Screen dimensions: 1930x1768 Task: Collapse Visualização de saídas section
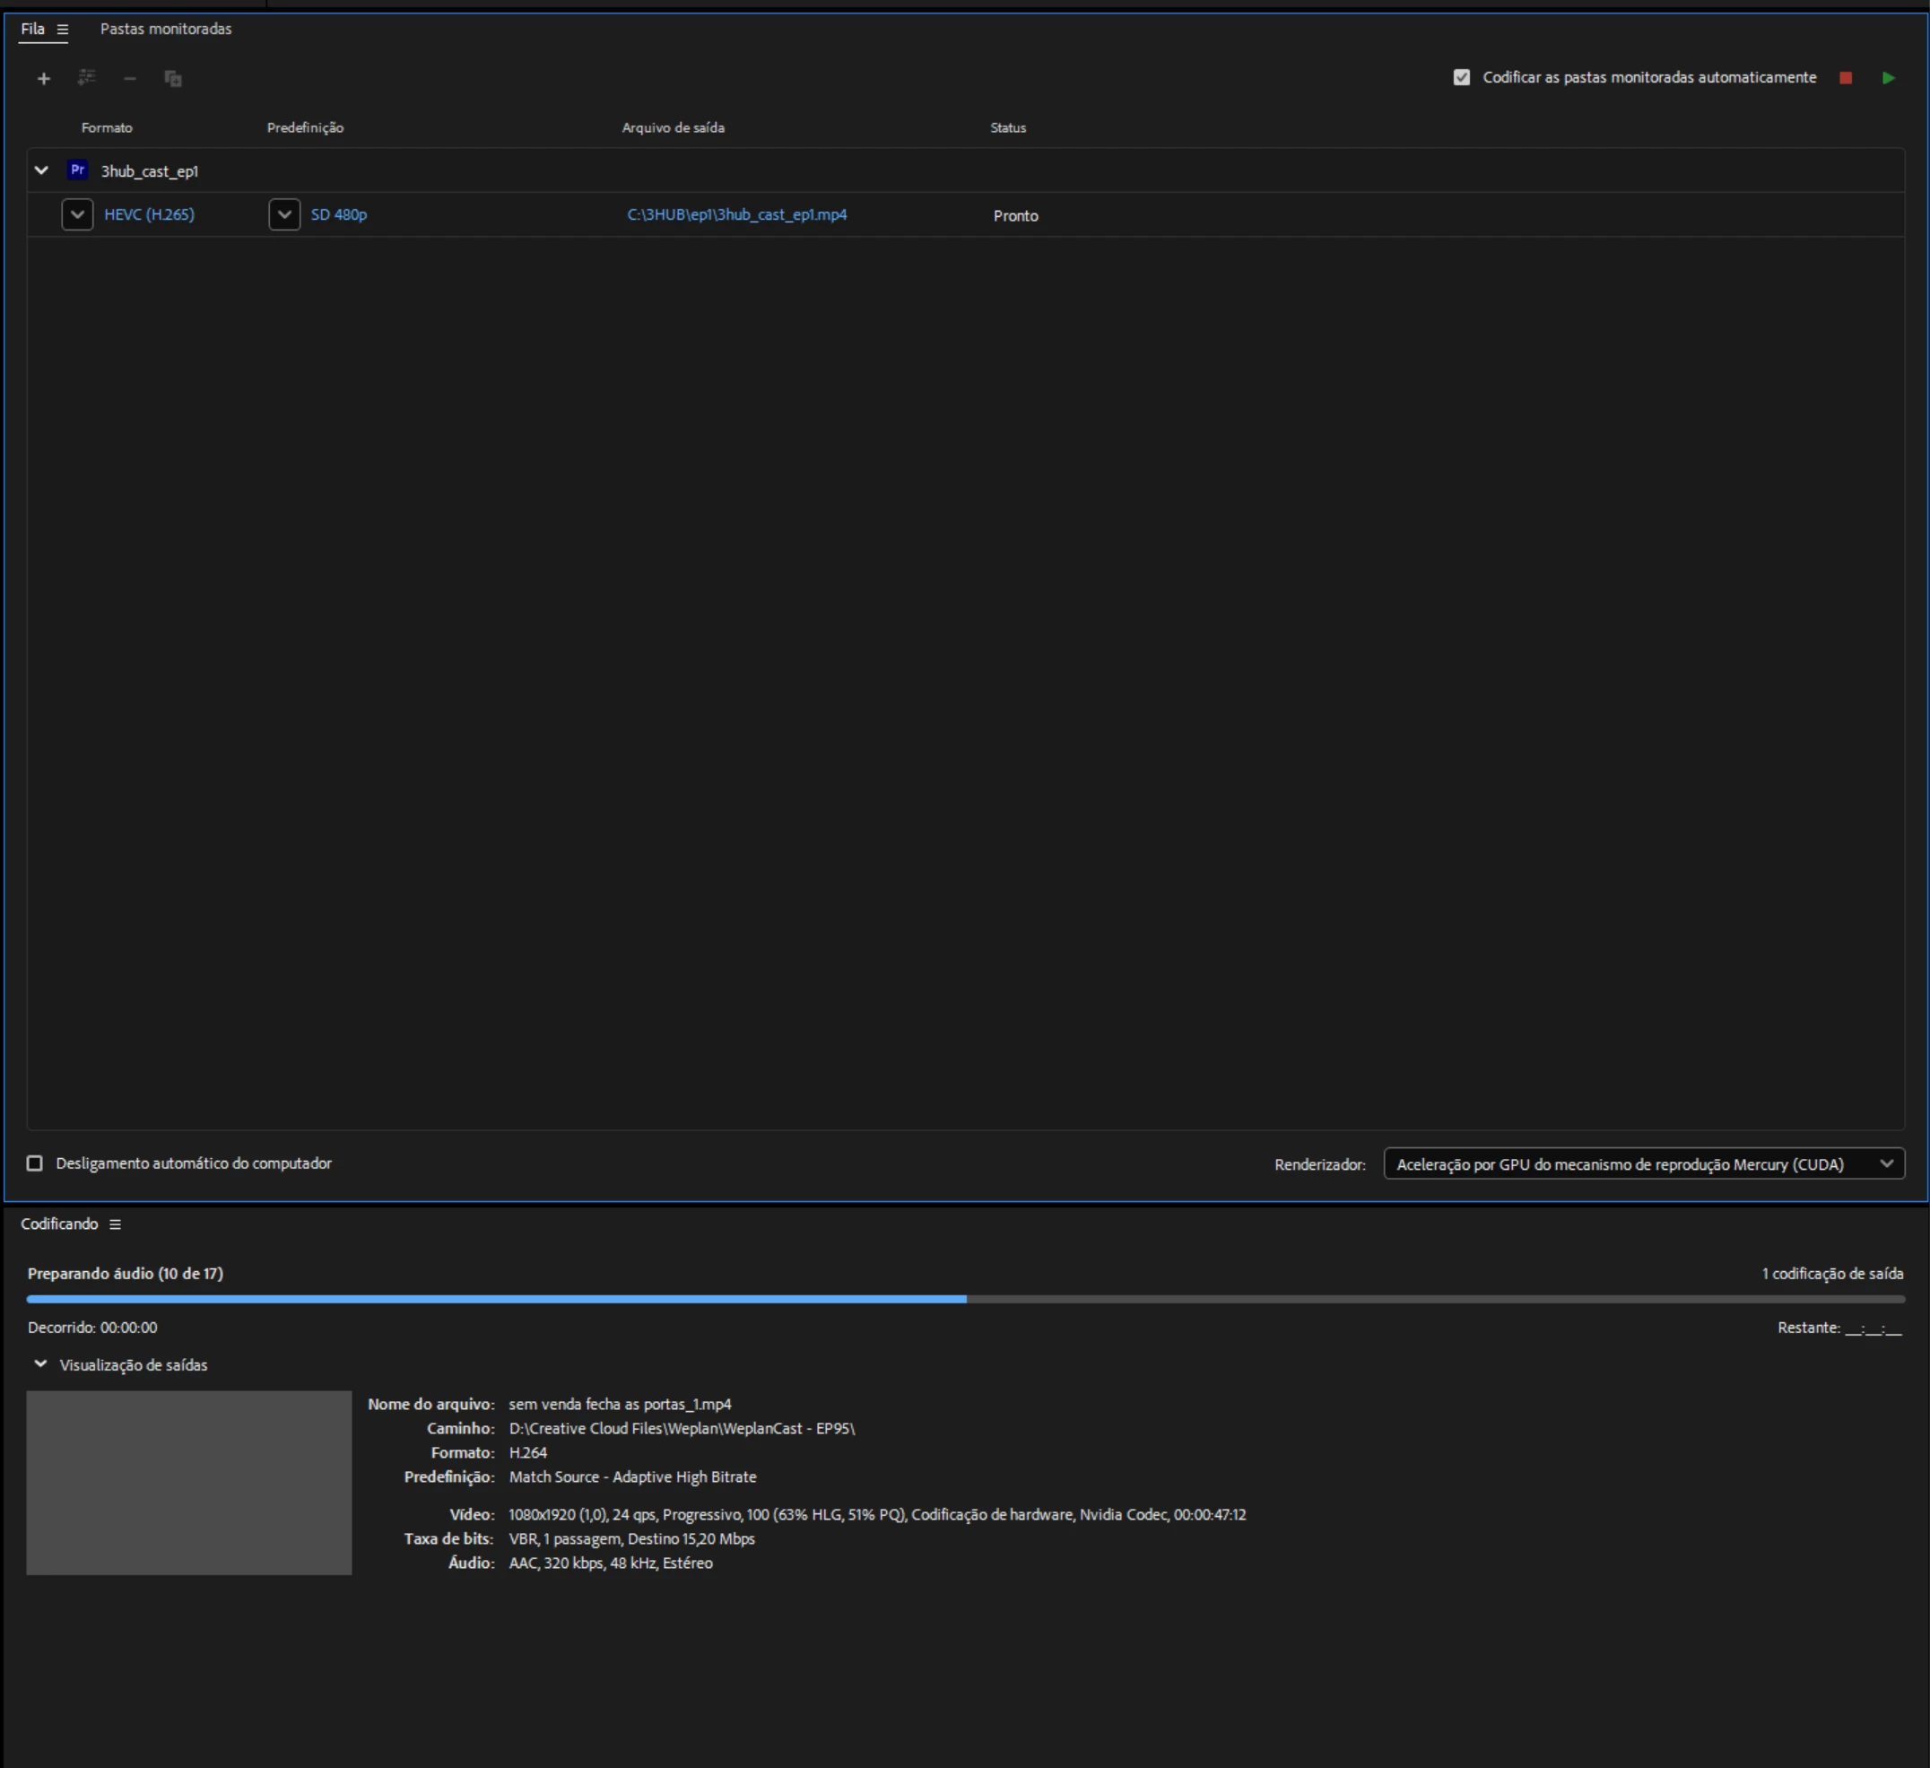(x=40, y=1363)
